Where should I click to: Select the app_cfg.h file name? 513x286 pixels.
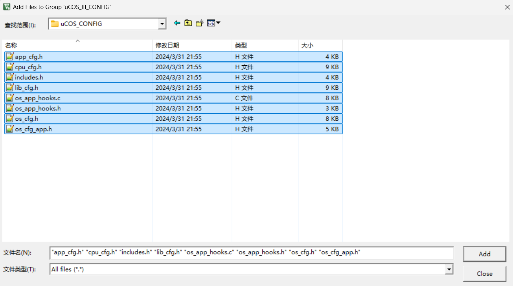point(29,57)
